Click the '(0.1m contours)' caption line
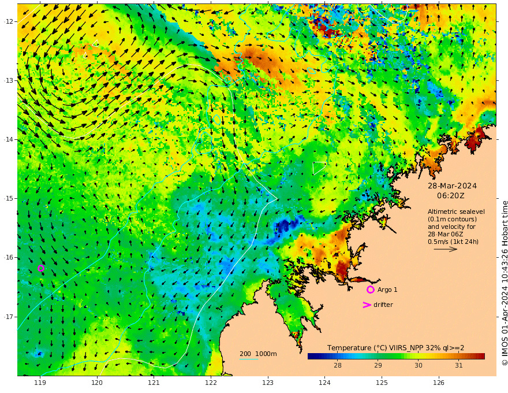This screenshot has height=393, width=508. tap(452, 219)
